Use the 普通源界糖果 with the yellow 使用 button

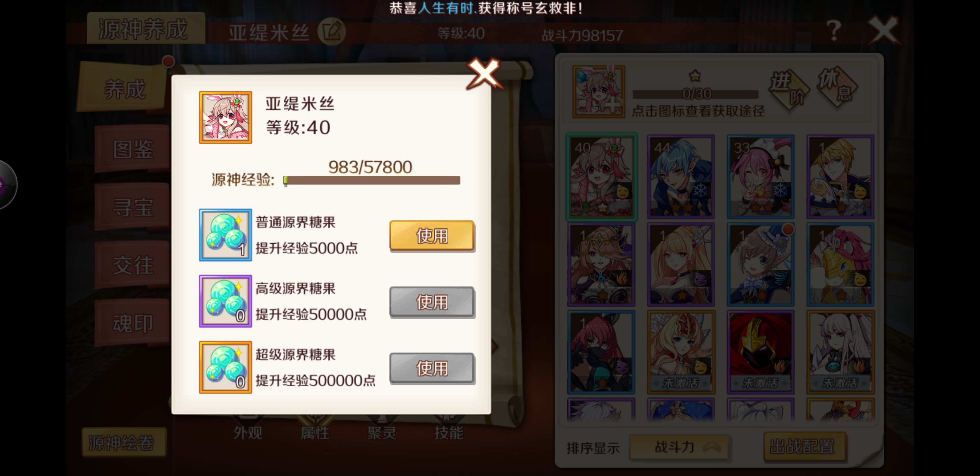pos(432,236)
